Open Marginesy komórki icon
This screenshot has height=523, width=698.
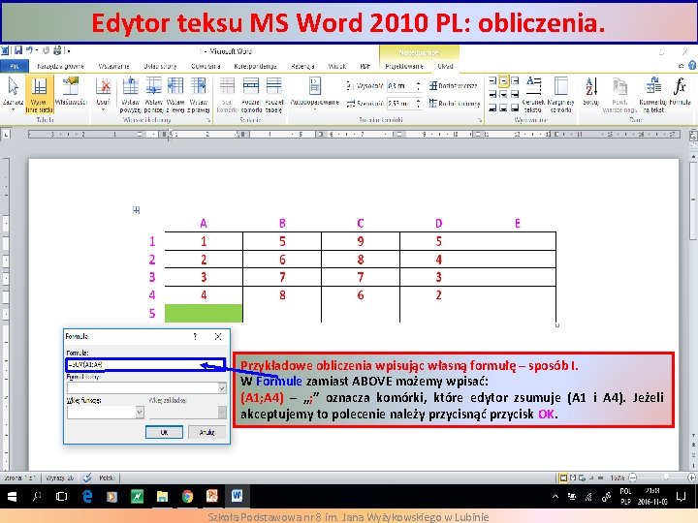pyautogui.click(x=560, y=86)
